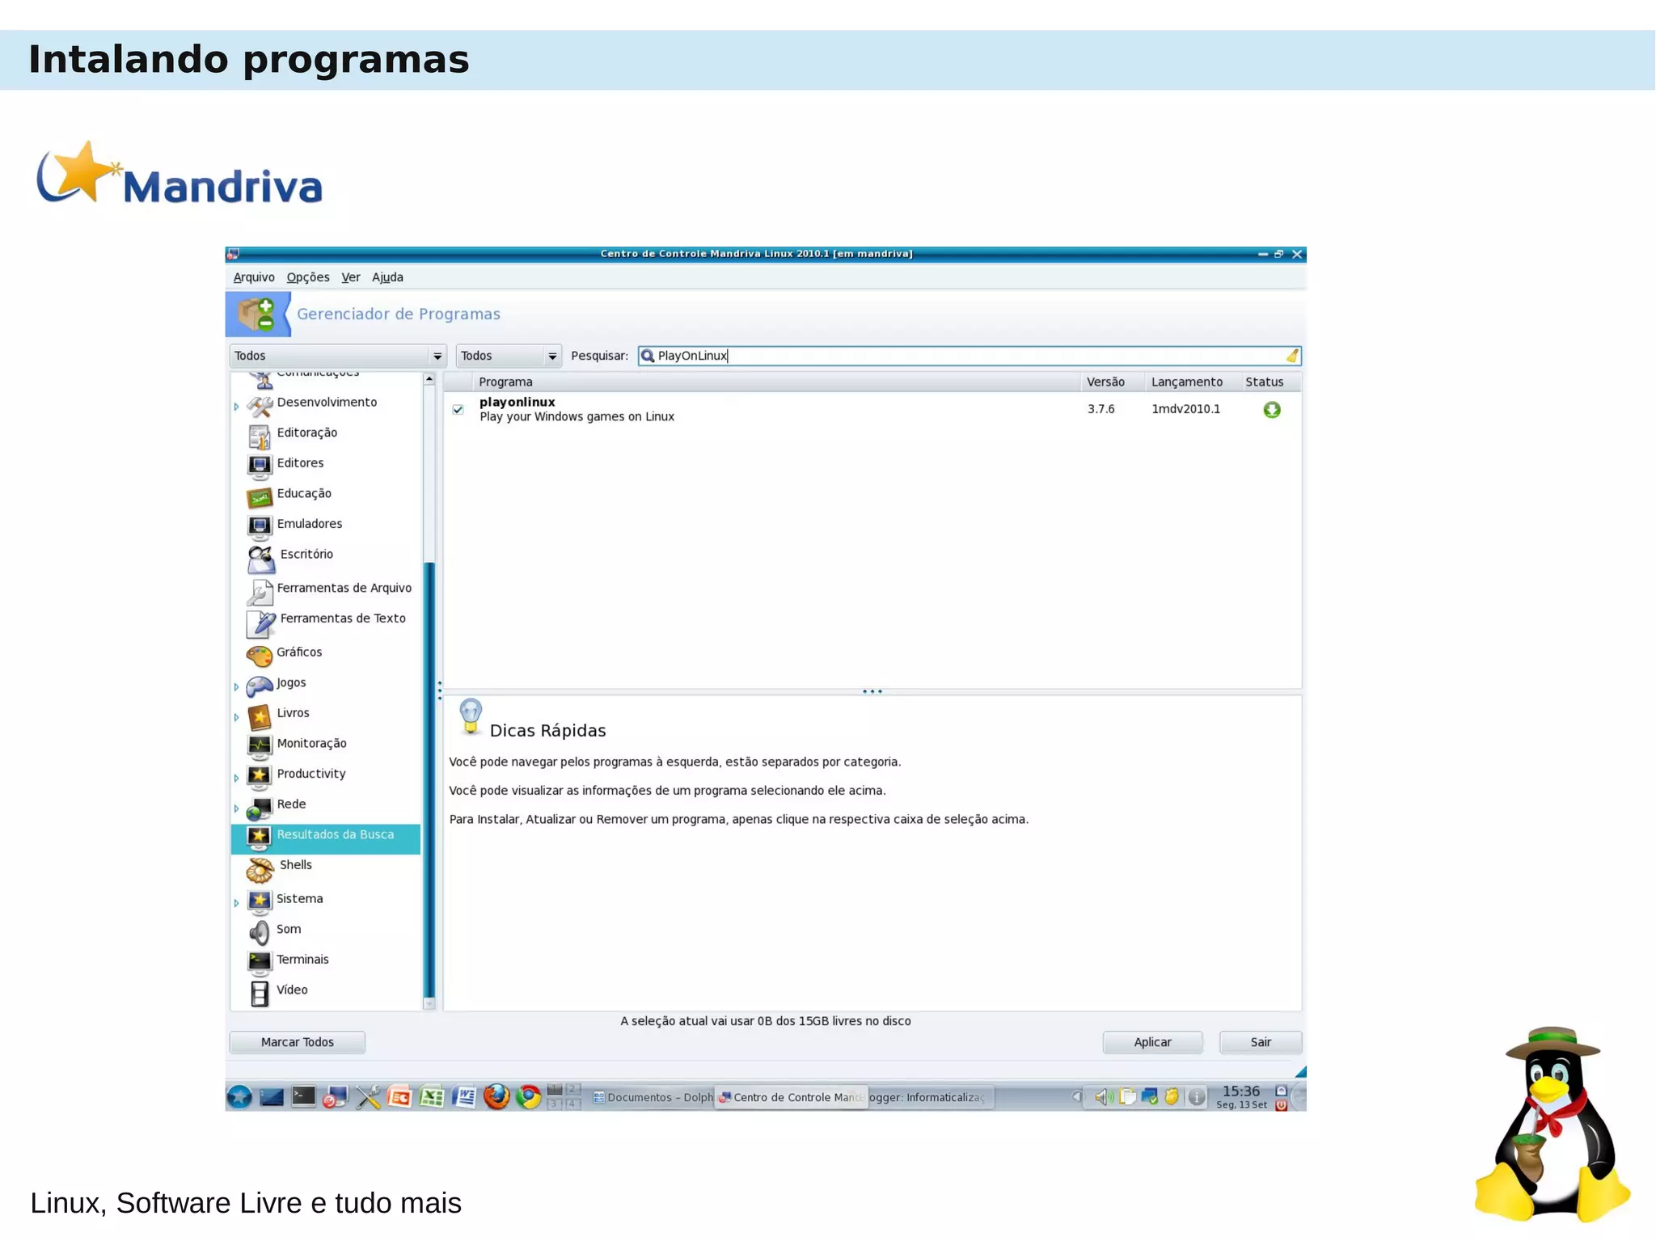The height and width of the screenshot is (1241, 1656).
Task: Expand the Rede category
Action: point(236,808)
